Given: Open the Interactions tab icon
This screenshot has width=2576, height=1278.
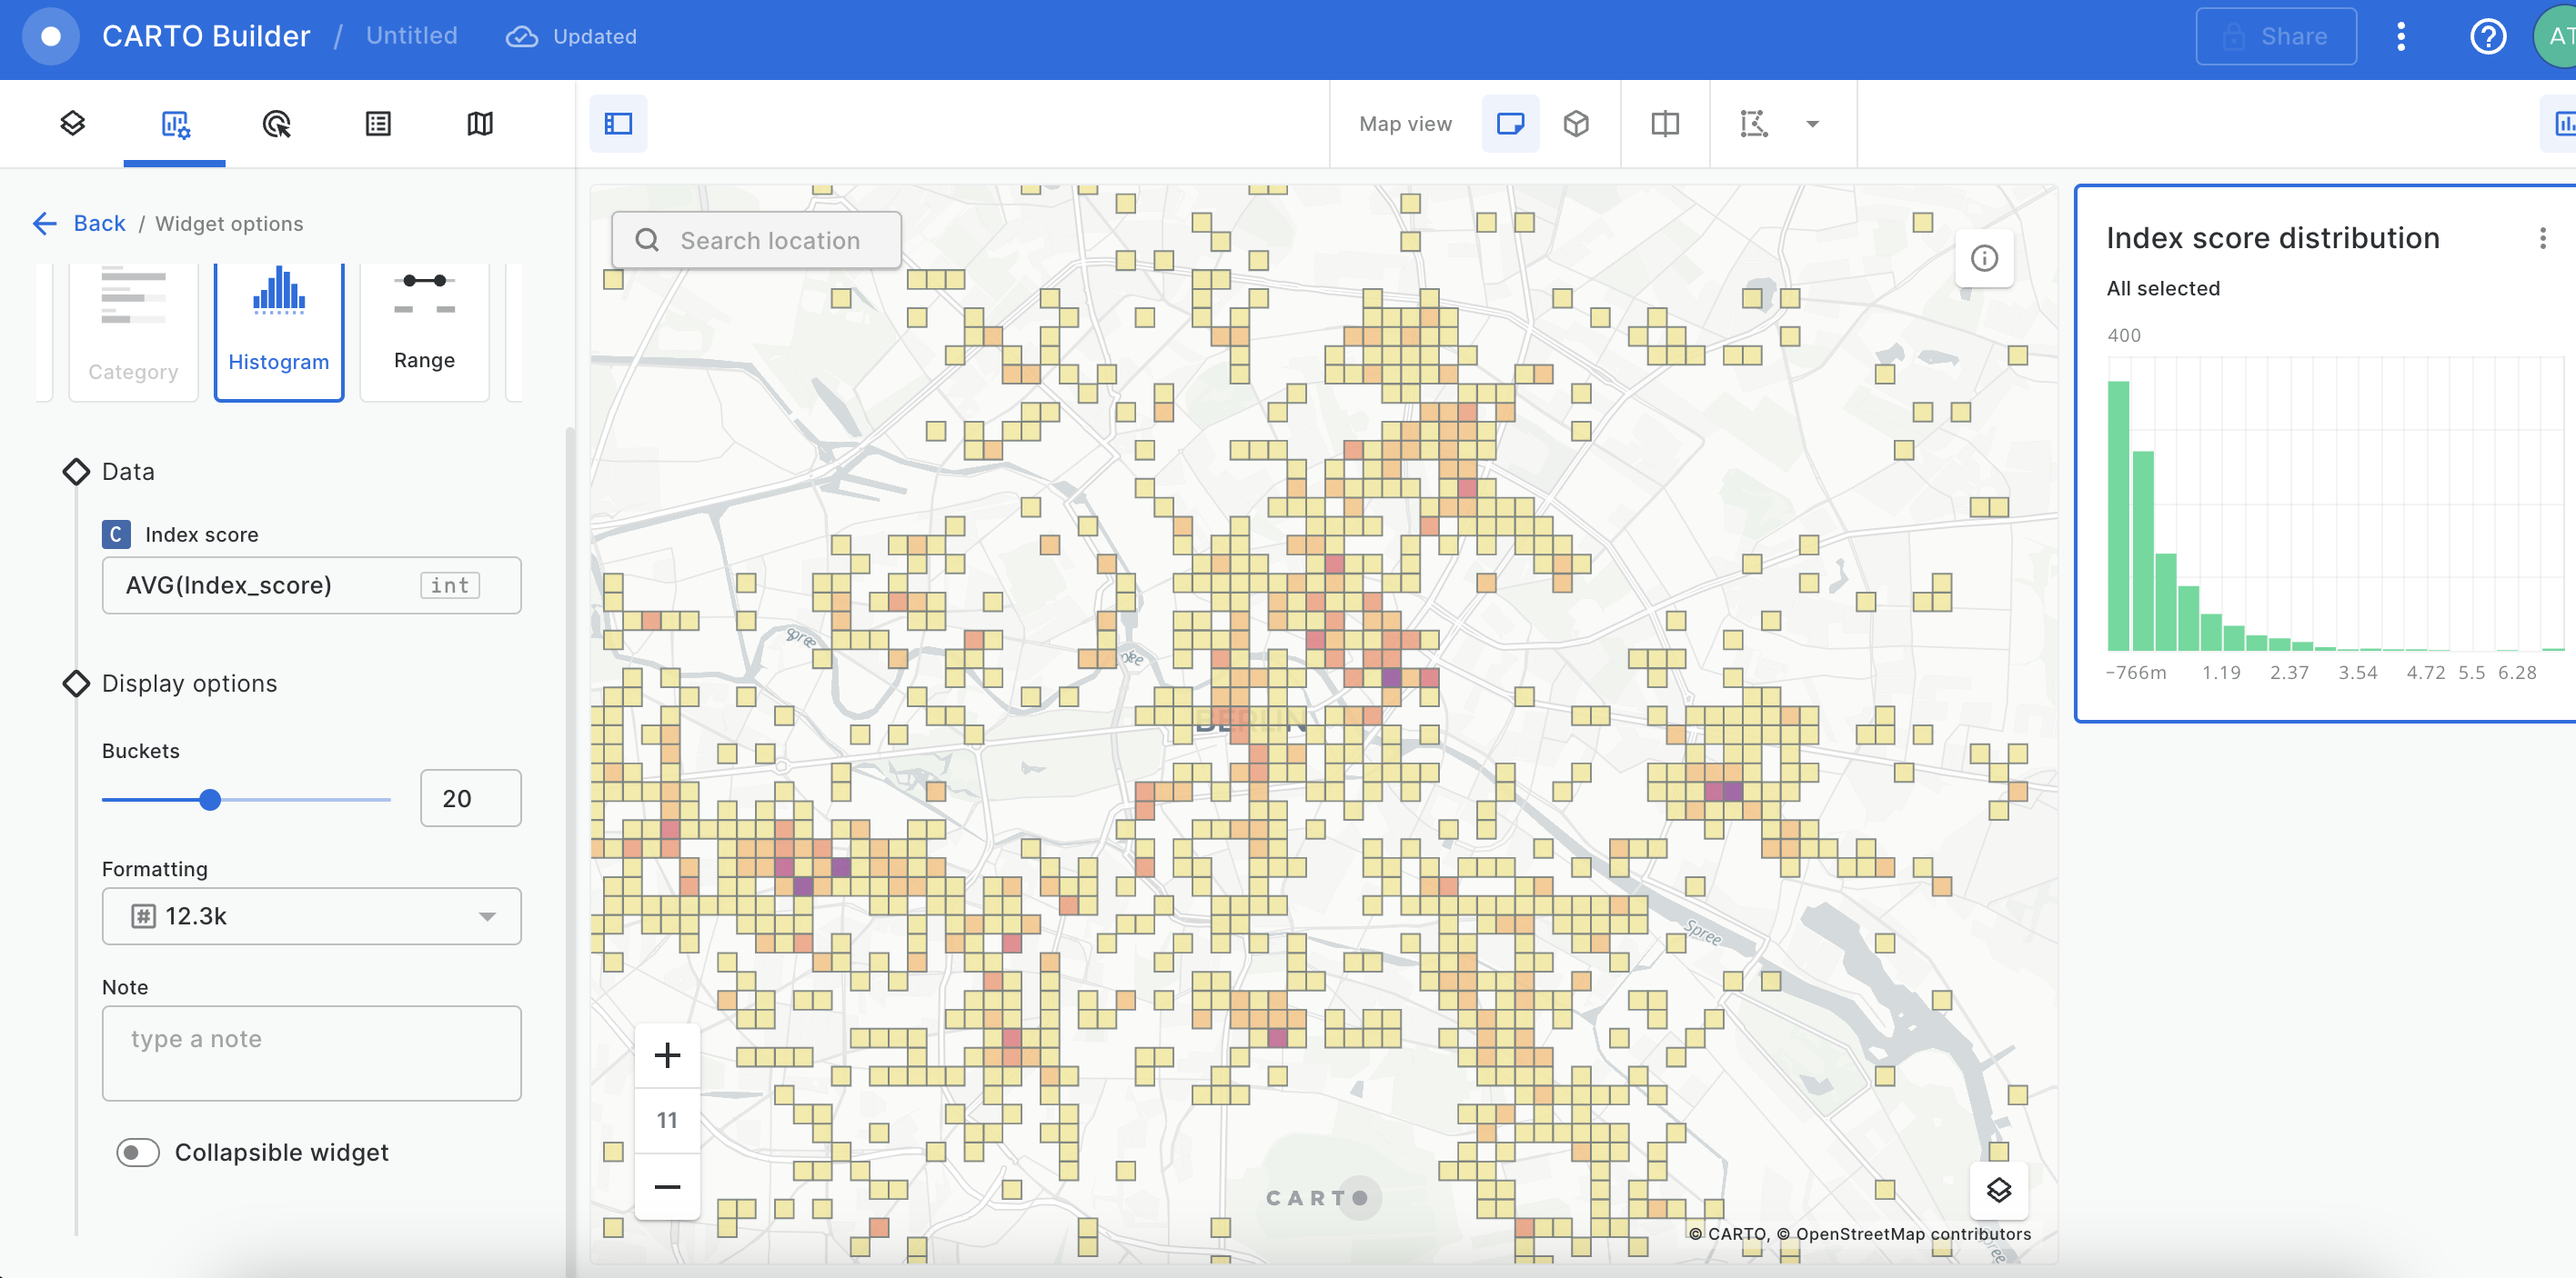Looking at the screenshot, I should click(x=277, y=124).
